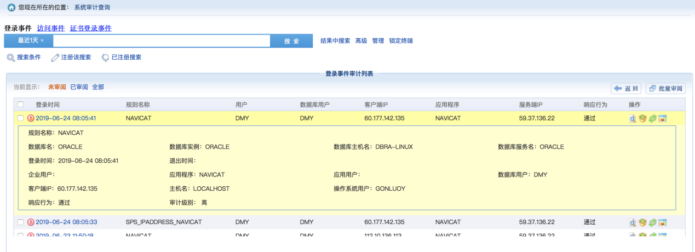Click 数据库主机名 DBRA-LINUX in the detail panel
The width and height of the screenshot is (695, 252).
tap(373, 147)
